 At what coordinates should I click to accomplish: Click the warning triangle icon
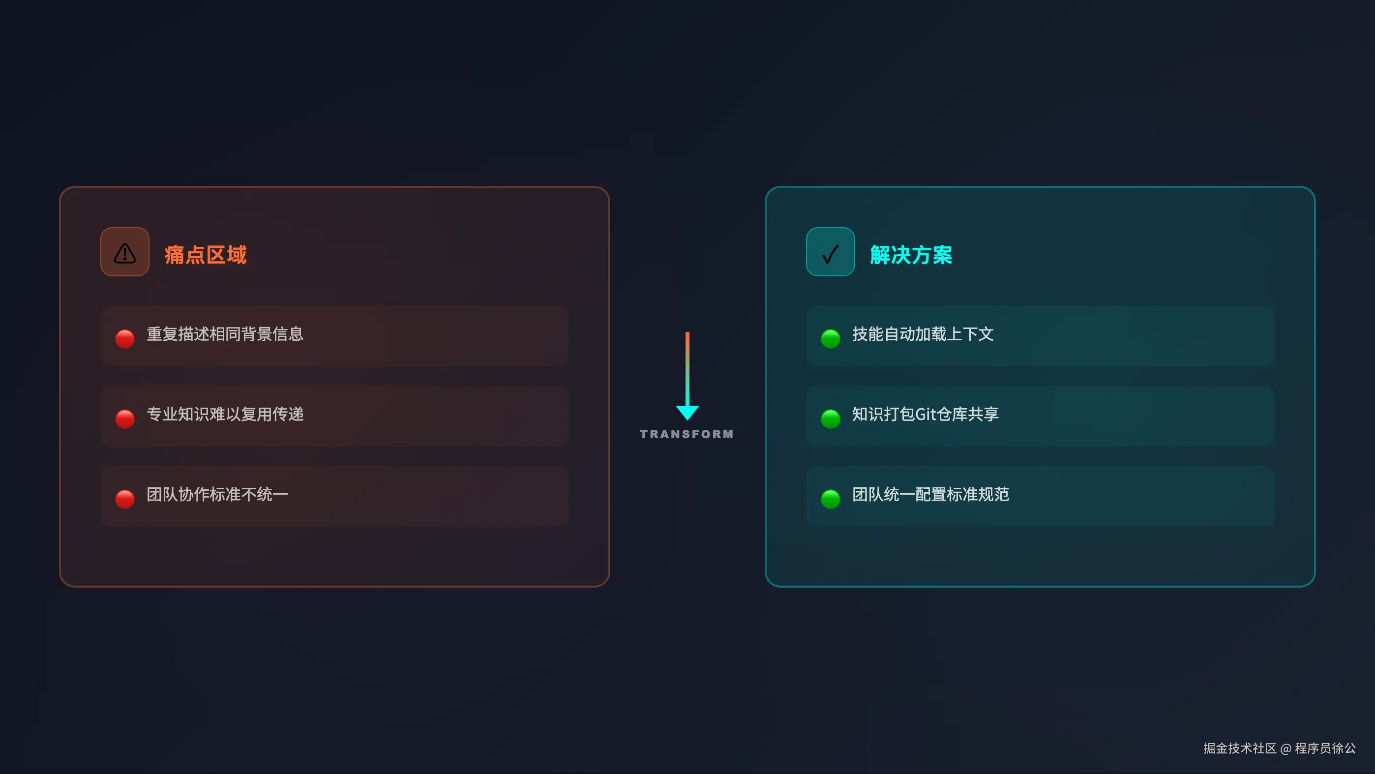125,252
